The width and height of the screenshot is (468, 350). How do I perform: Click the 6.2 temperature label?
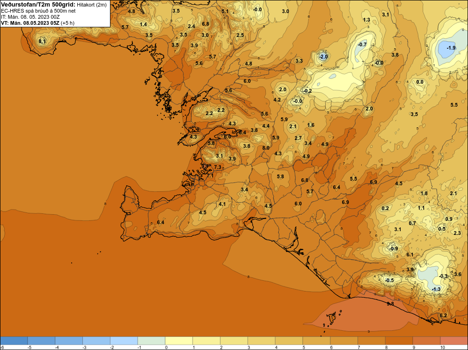click(443, 315)
